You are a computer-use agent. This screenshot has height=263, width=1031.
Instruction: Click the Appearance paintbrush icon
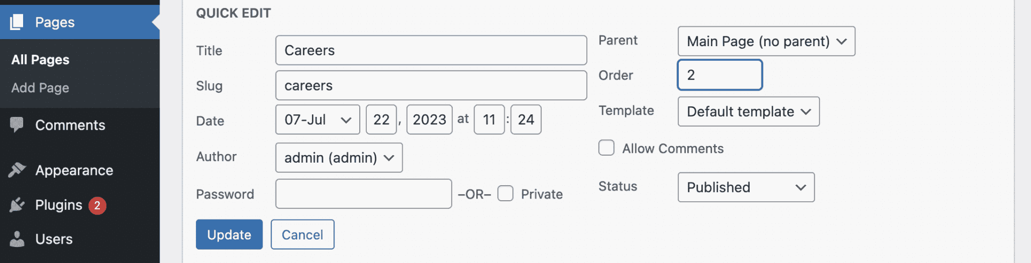point(17,170)
